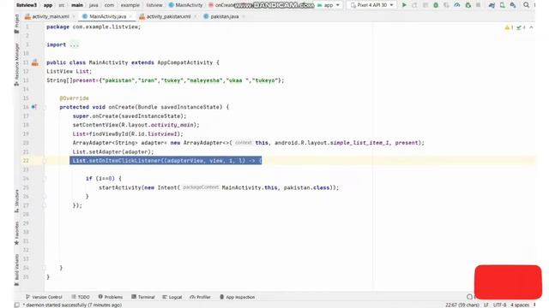Click the Apply Changes and Restart icon
549x308 pixels.
pyautogui.click(x=414, y=5)
